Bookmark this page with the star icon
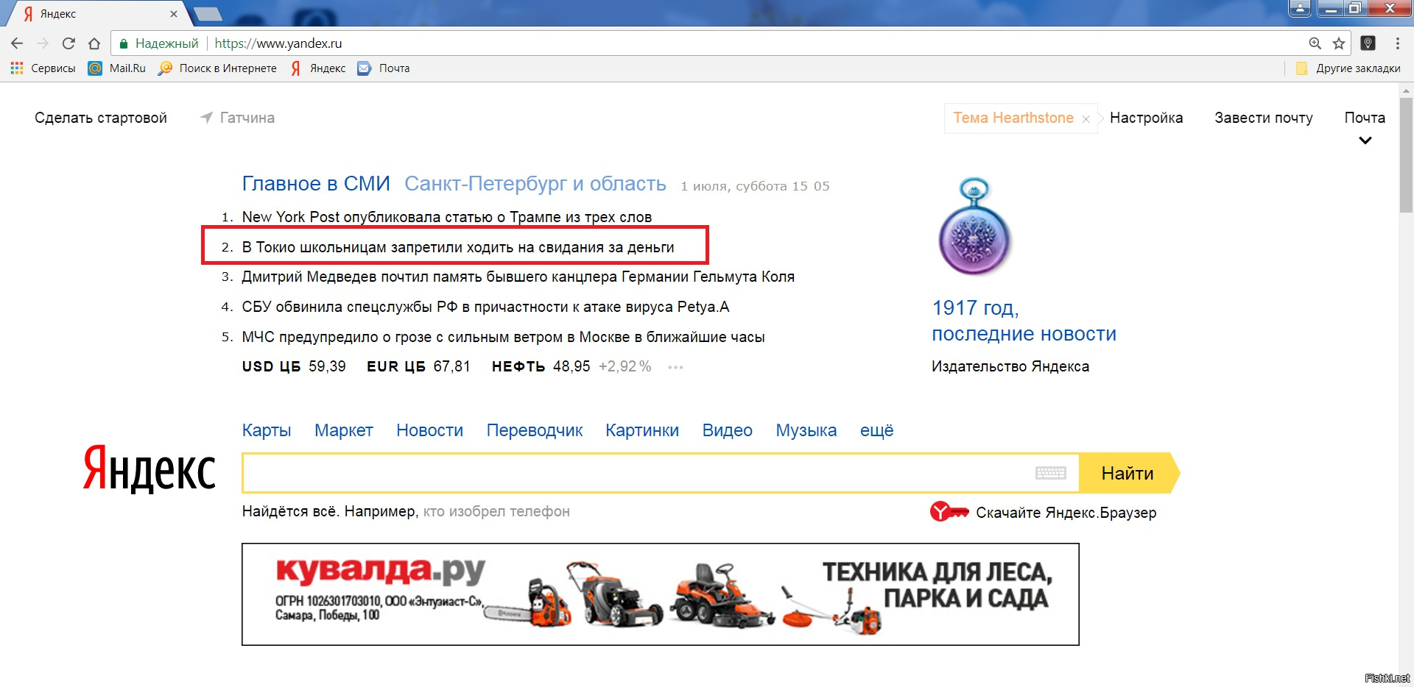Screen dimensions: 1414x687 coord(1339,43)
